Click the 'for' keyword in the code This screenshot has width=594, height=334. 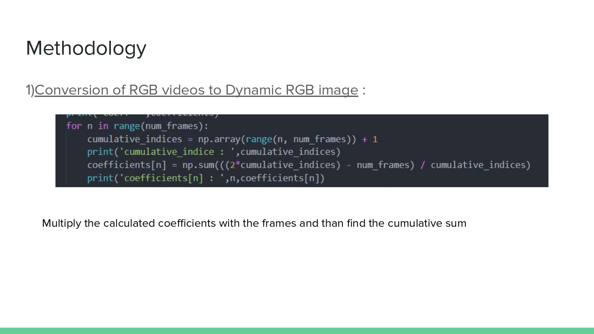(x=74, y=126)
